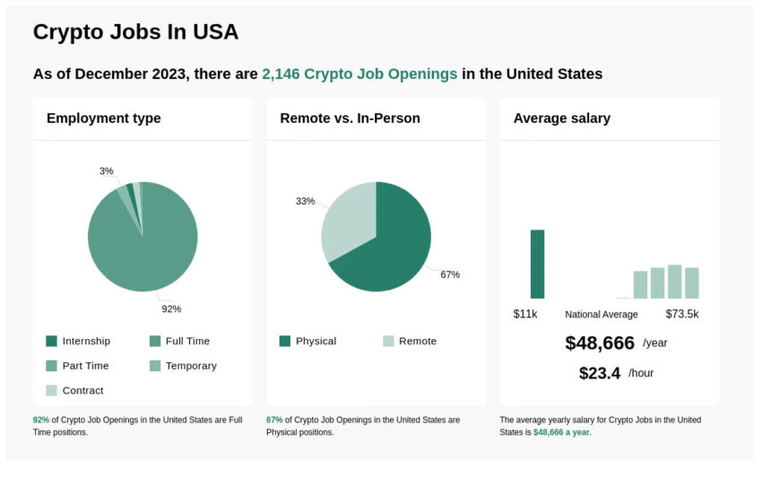The image size is (762, 477).
Task: Click the $73.5k salary axis label
Action: (682, 314)
